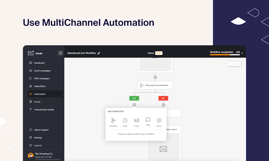This screenshot has height=161, width=269.
Task: Click the Workflow completion progress bar
Action: click(225, 55)
